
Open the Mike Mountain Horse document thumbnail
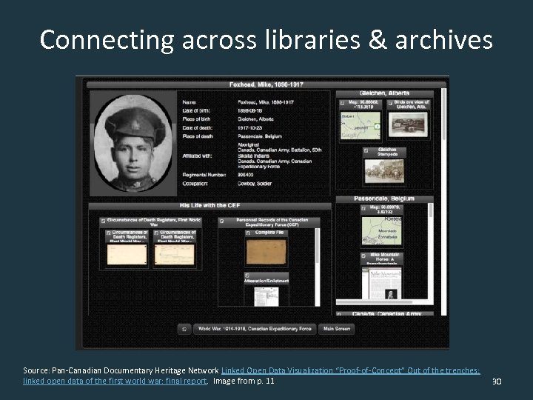pyautogui.click(x=381, y=284)
